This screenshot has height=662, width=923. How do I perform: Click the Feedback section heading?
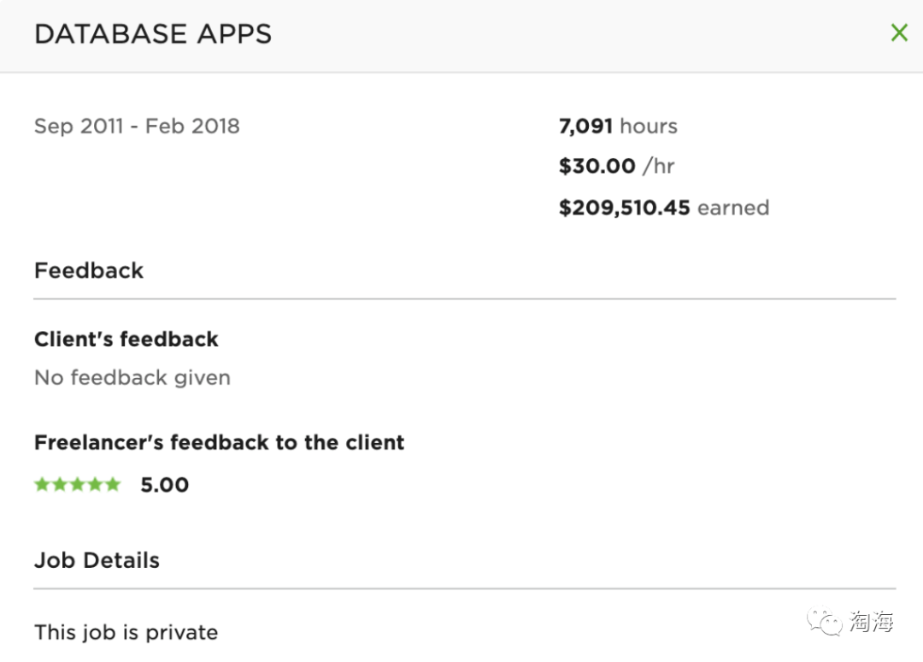(89, 270)
